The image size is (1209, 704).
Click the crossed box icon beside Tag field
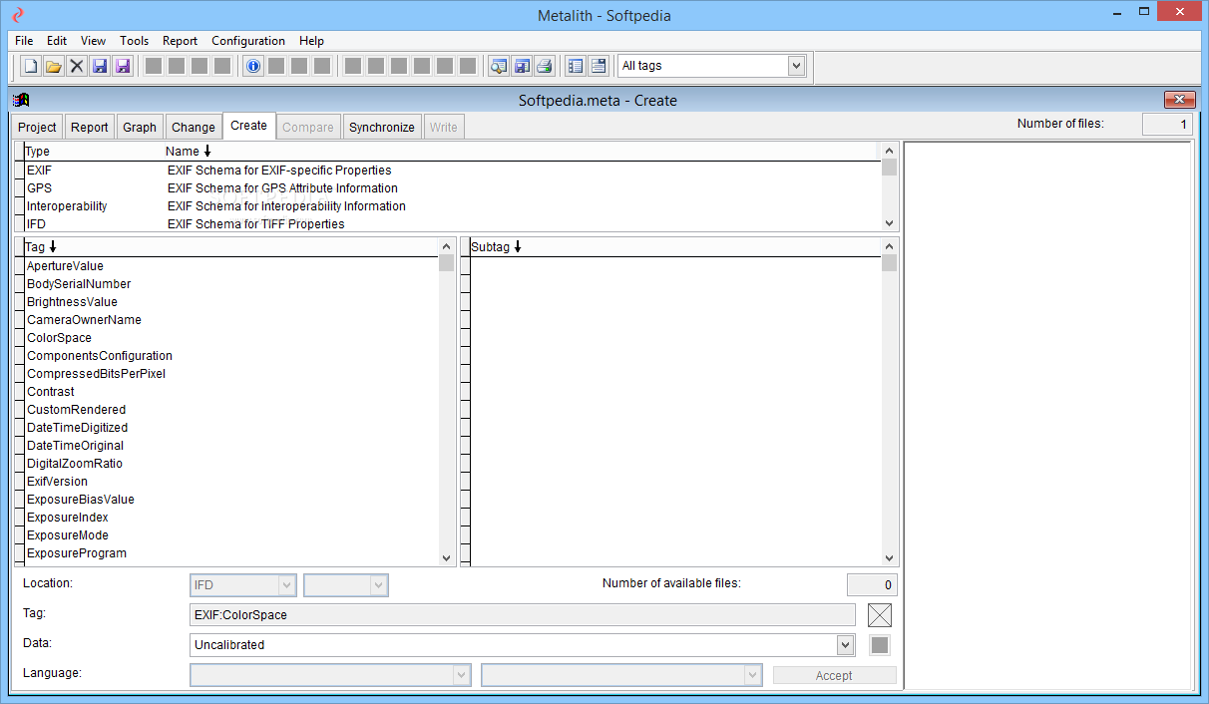point(880,615)
